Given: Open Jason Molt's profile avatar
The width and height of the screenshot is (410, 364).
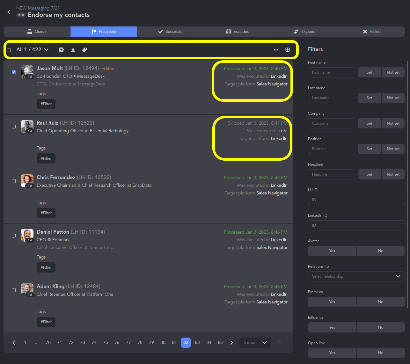Looking at the screenshot, I should coord(27,72).
